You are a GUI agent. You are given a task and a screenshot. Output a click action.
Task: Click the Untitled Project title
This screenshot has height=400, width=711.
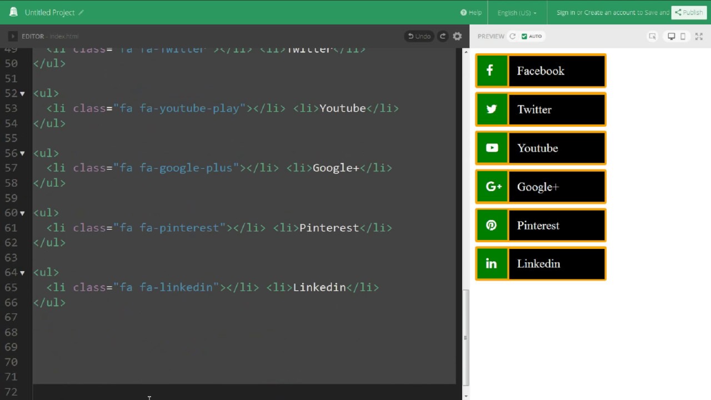[49, 12]
